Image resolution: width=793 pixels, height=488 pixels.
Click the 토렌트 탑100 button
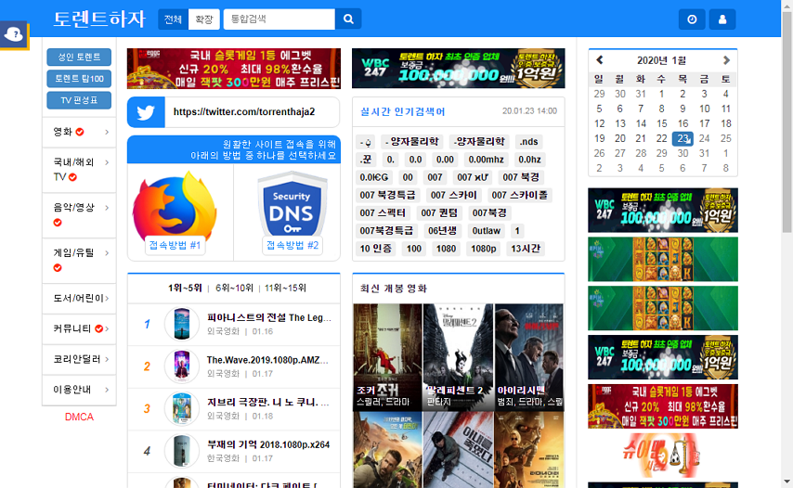[79, 79]
